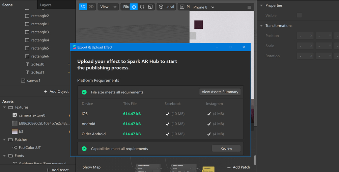Switch viewport to 2D mode
Viewport: 339px width, 172px height.
tap(91, 7)
